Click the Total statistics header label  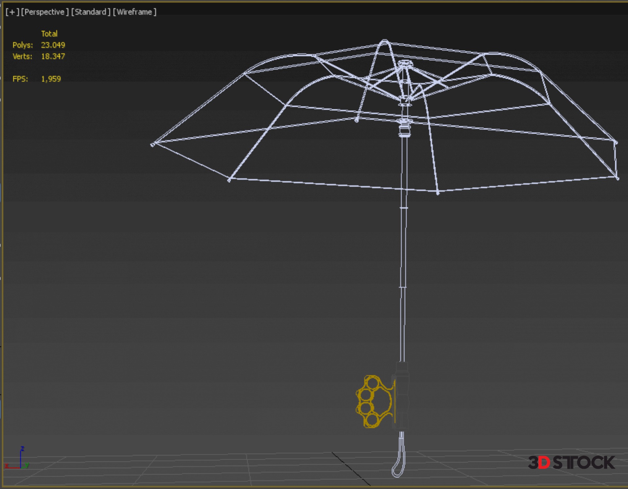(x=49, y=34)
